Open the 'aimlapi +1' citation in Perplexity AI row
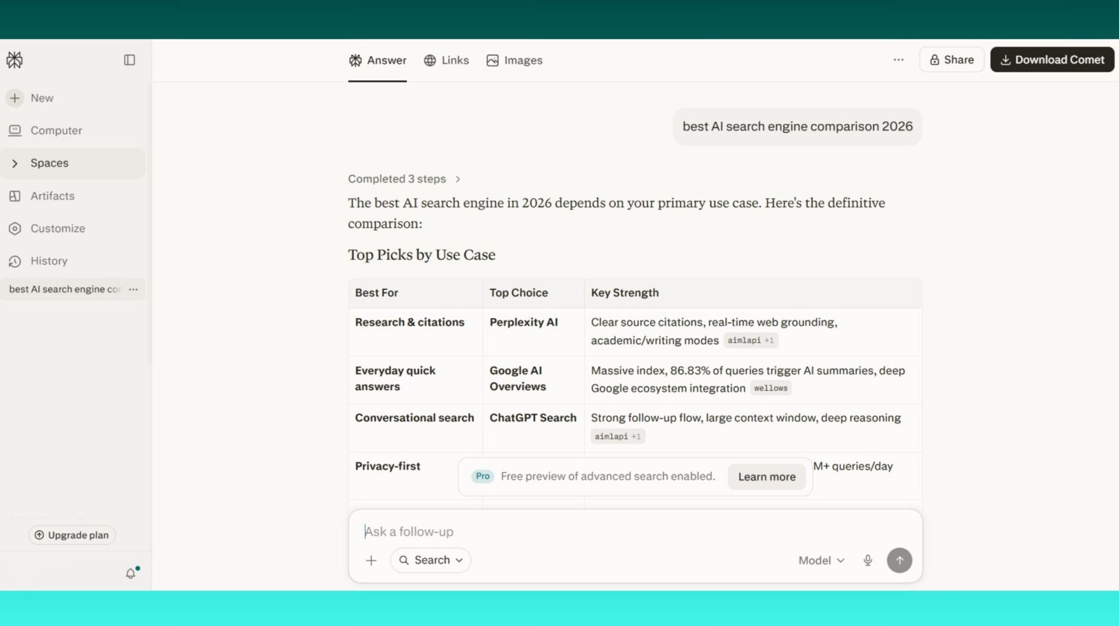The height and width of the screenshot is (626, 1119). [751, 341]
